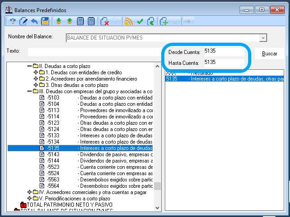Select account -5523 Cuenta corriente
Screen dimensions: 290x217
tap(96, 167)
